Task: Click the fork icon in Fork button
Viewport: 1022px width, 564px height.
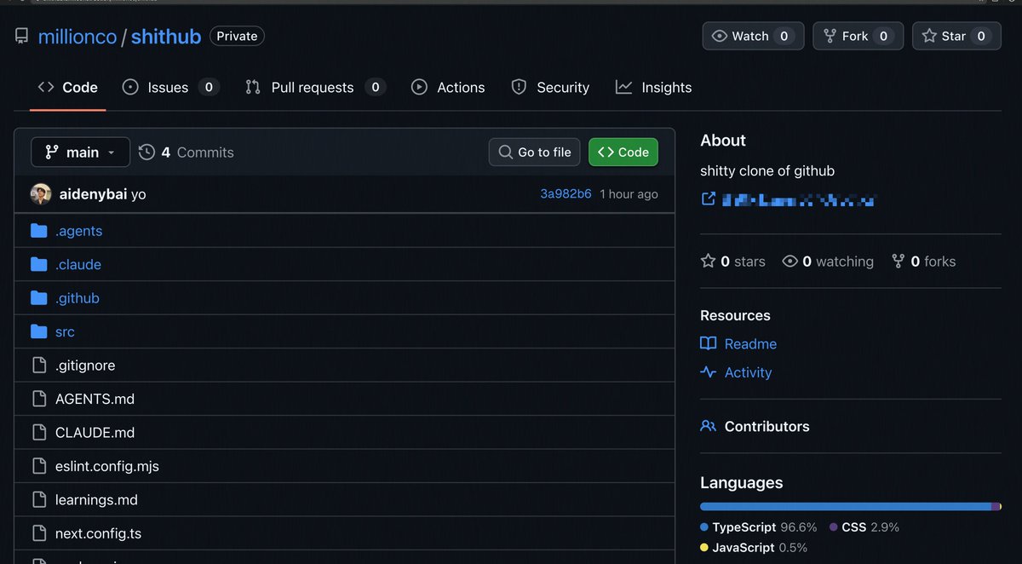Action: [x=830, y=36]
